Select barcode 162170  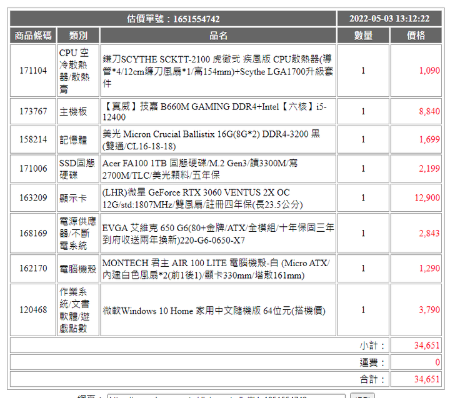point(33,269)
